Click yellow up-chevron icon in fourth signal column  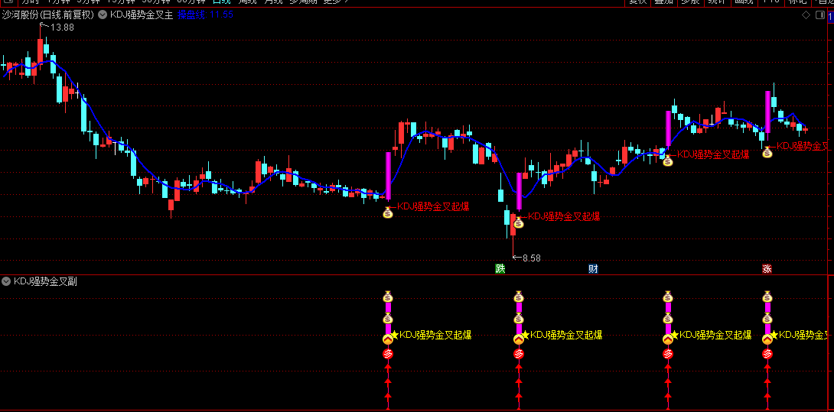point(767,339)
